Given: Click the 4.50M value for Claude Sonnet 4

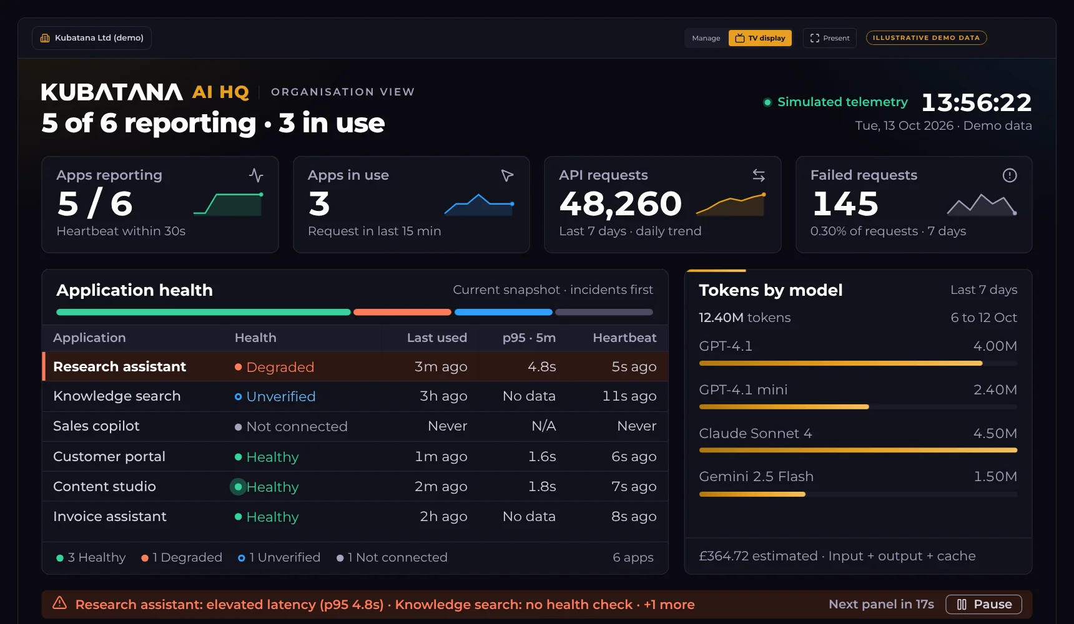Looking at the screenshot, I should pyautogui.click(x=995, y=433).
